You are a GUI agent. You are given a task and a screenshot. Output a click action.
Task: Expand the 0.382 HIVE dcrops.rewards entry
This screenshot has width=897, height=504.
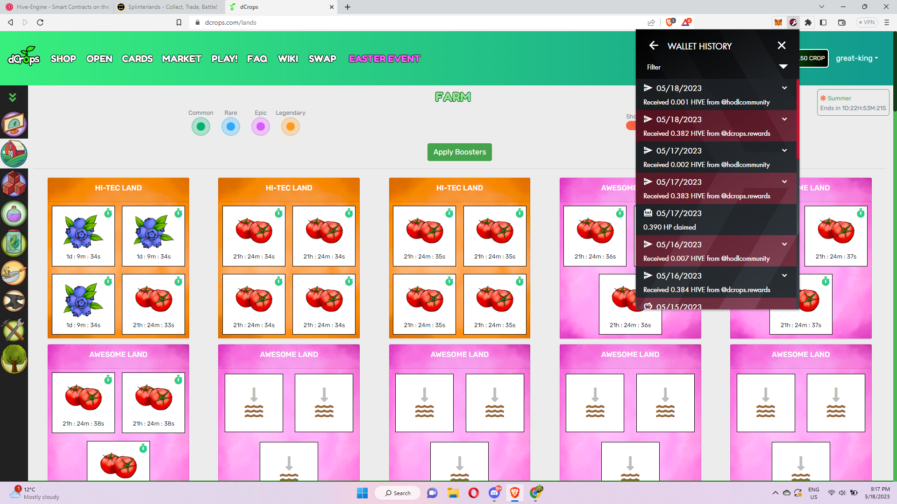784,119
